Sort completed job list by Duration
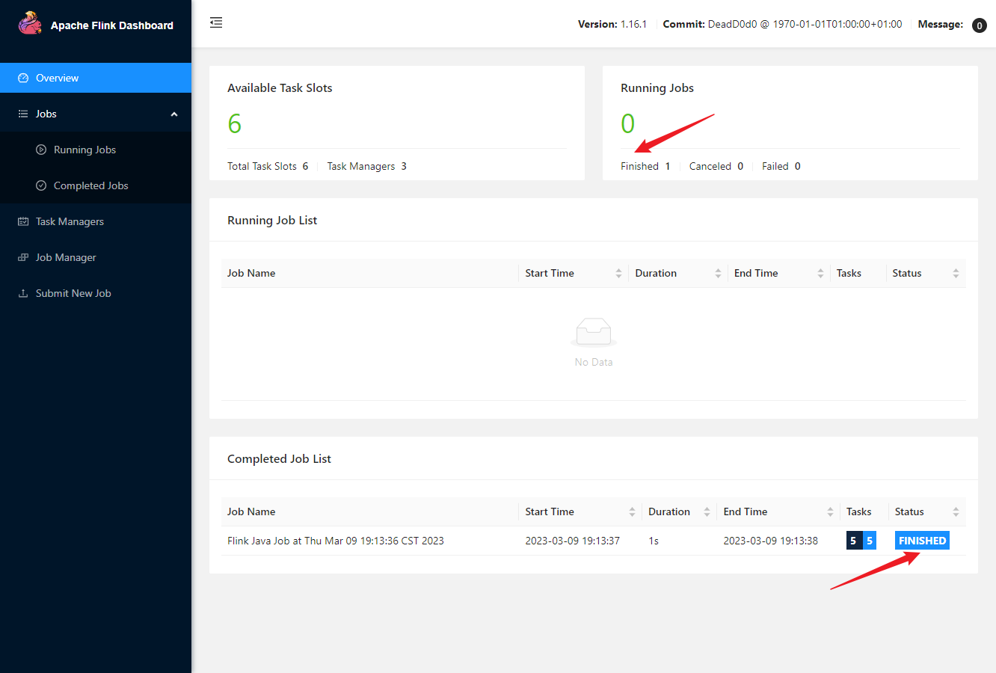The image size is (996, 673). coord(707,511)
